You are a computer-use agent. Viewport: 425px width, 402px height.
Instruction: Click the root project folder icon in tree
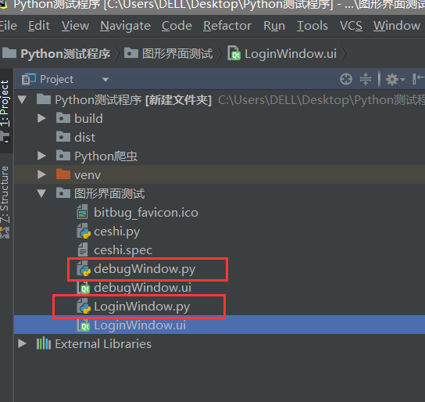44,99
